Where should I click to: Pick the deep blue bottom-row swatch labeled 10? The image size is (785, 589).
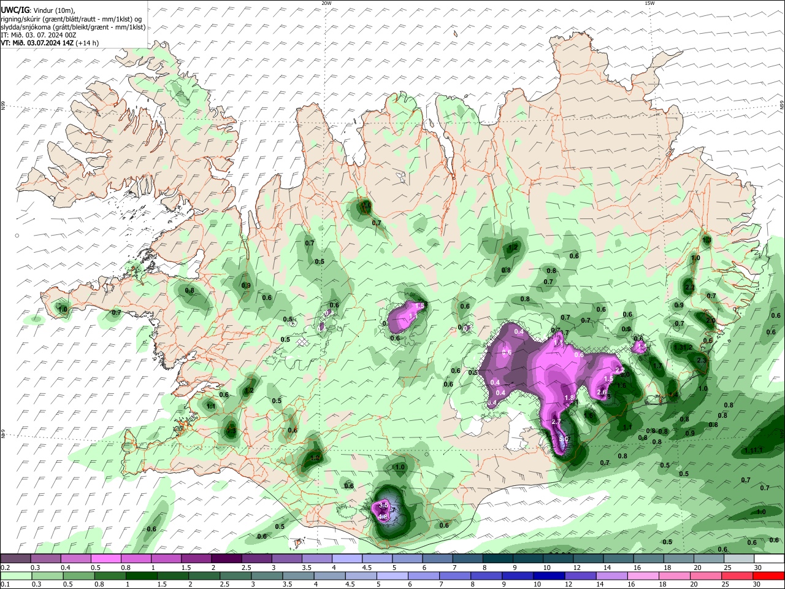[548, 576]
